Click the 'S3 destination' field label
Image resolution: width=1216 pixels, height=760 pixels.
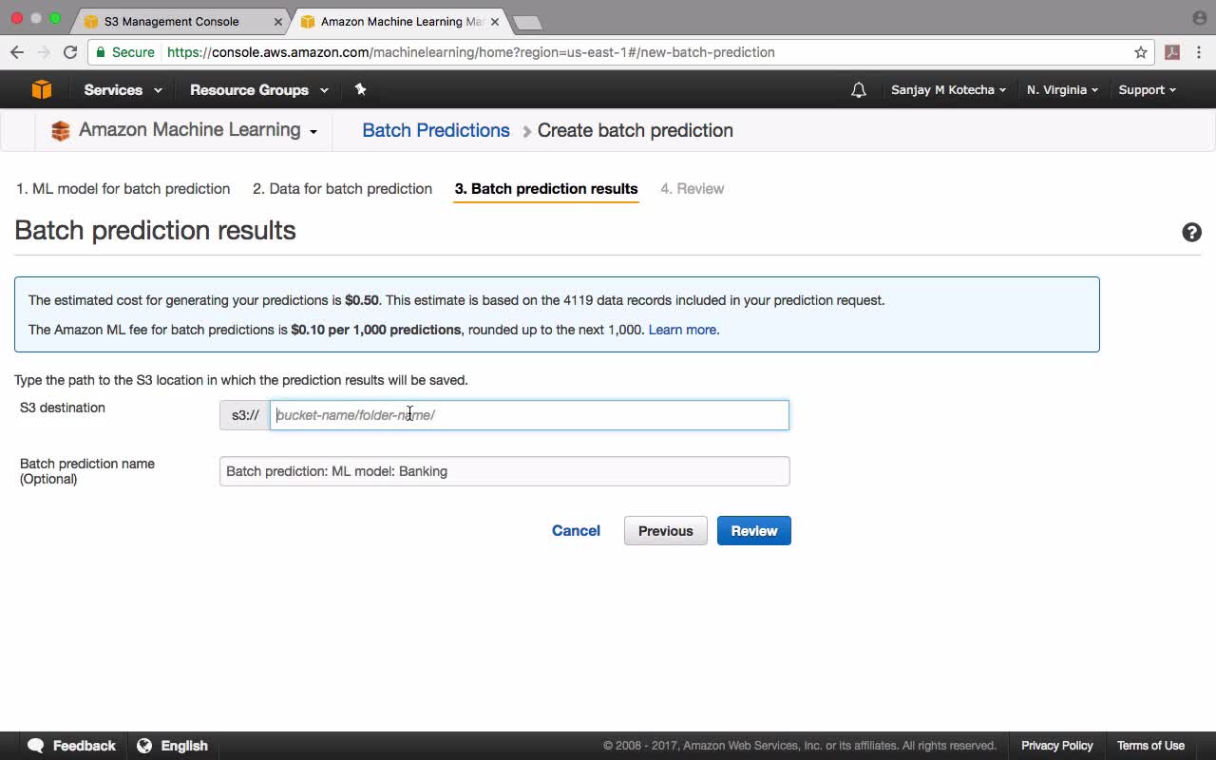63,408
